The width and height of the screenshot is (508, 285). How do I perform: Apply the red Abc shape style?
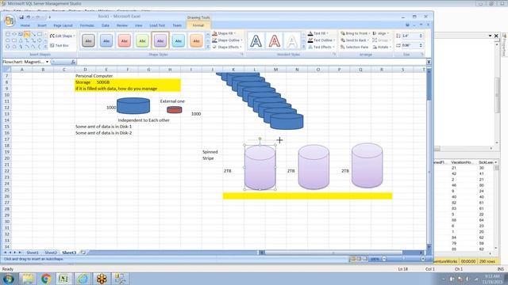124,41
